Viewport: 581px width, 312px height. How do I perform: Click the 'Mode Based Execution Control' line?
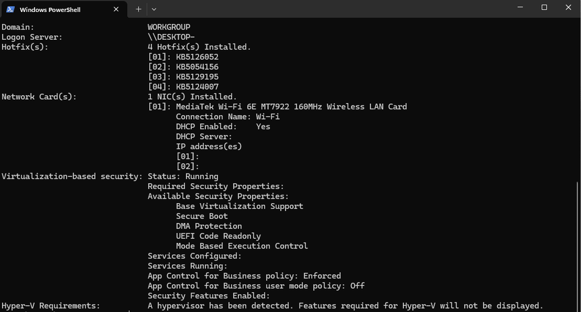242,246
